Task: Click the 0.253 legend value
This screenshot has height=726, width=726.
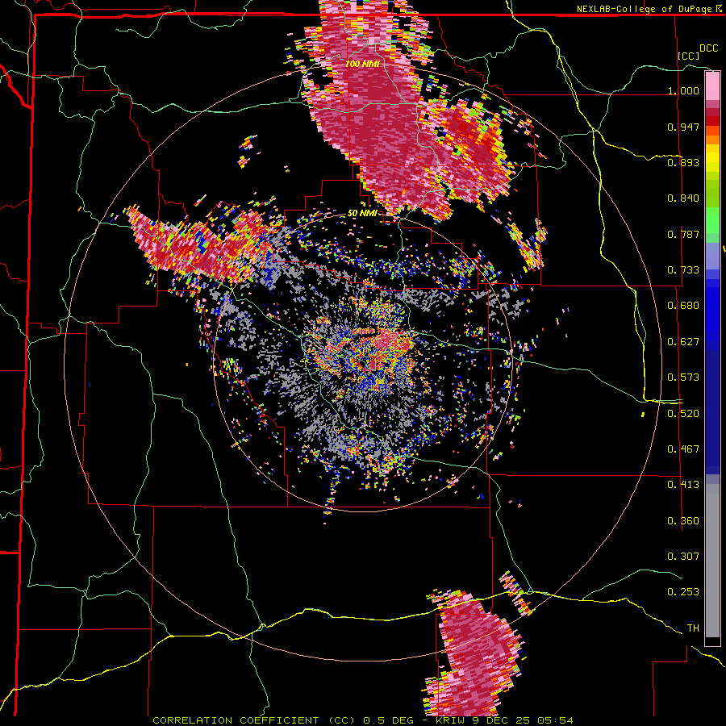Action: click(683, 592)
